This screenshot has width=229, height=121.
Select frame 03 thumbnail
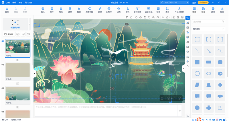[18, 94]
